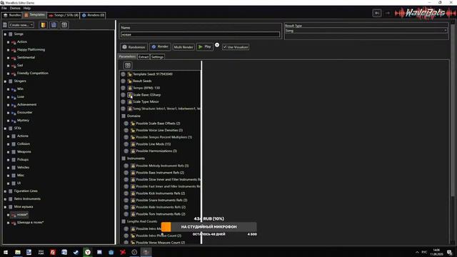
Task: Collapse the Instruments parameter group
Action: pos(124,158)
